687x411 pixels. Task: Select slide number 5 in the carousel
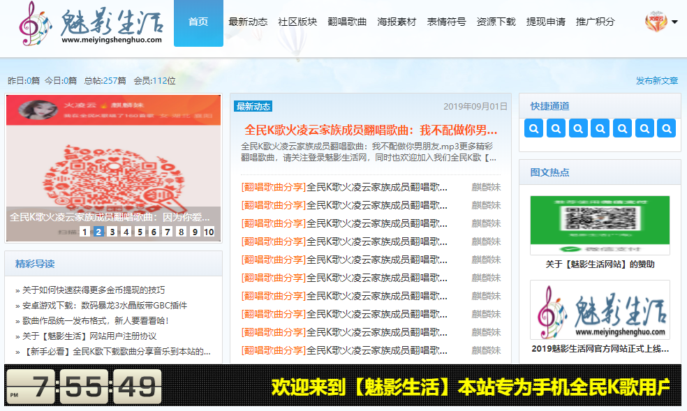[x=140, y=232]
